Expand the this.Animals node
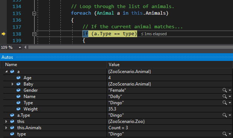The width and height of the screenshot is (233, 138). click(x=6, y=128)
